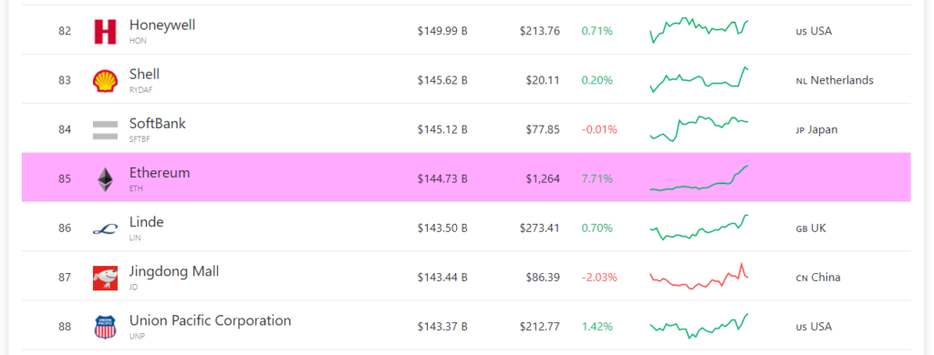934x355 pixels.
Task: Click the Union Pacific shield logo
Action: 106,327
